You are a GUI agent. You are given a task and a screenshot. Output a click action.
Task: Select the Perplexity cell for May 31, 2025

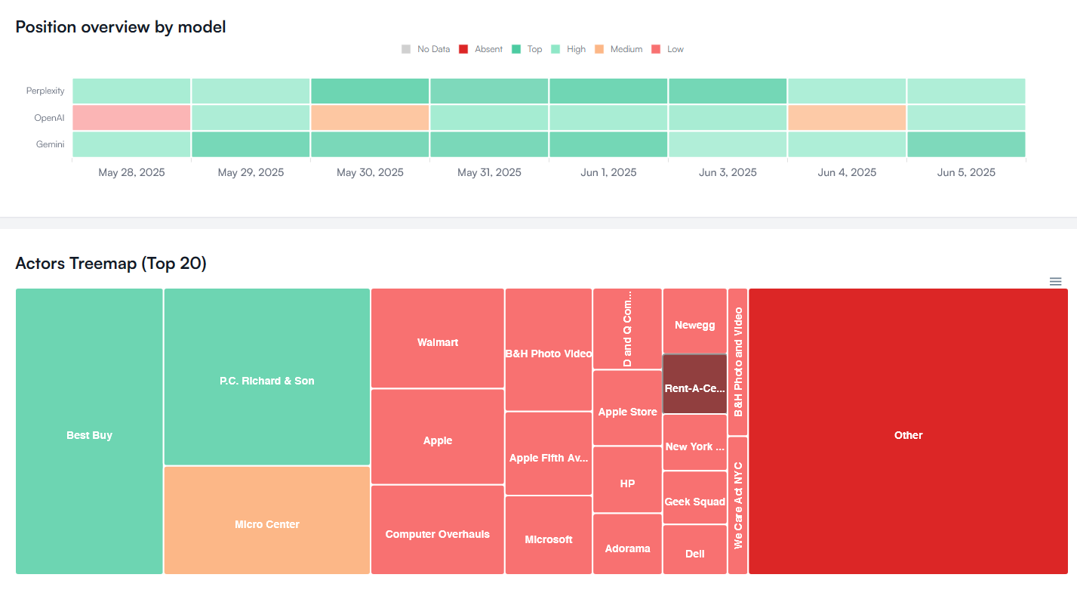(489, 91)
